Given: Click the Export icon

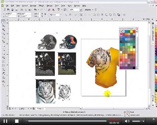Looking at the screenshot, I should (53, 10).
